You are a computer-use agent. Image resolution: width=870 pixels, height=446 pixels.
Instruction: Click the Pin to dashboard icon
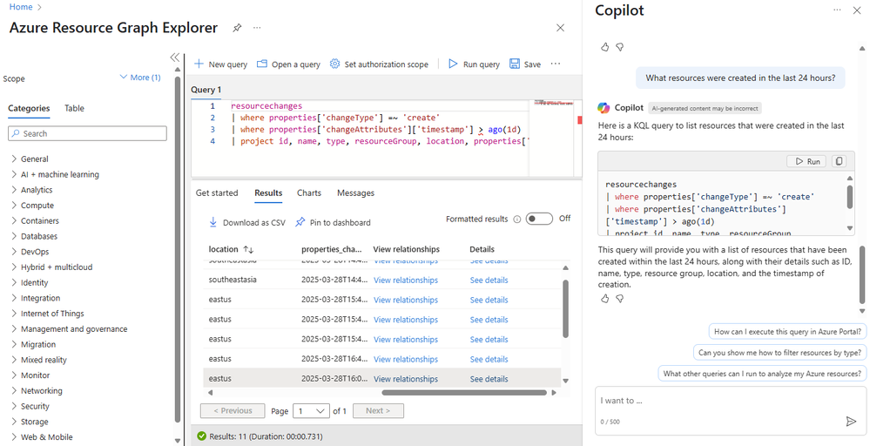coord(300,222)
